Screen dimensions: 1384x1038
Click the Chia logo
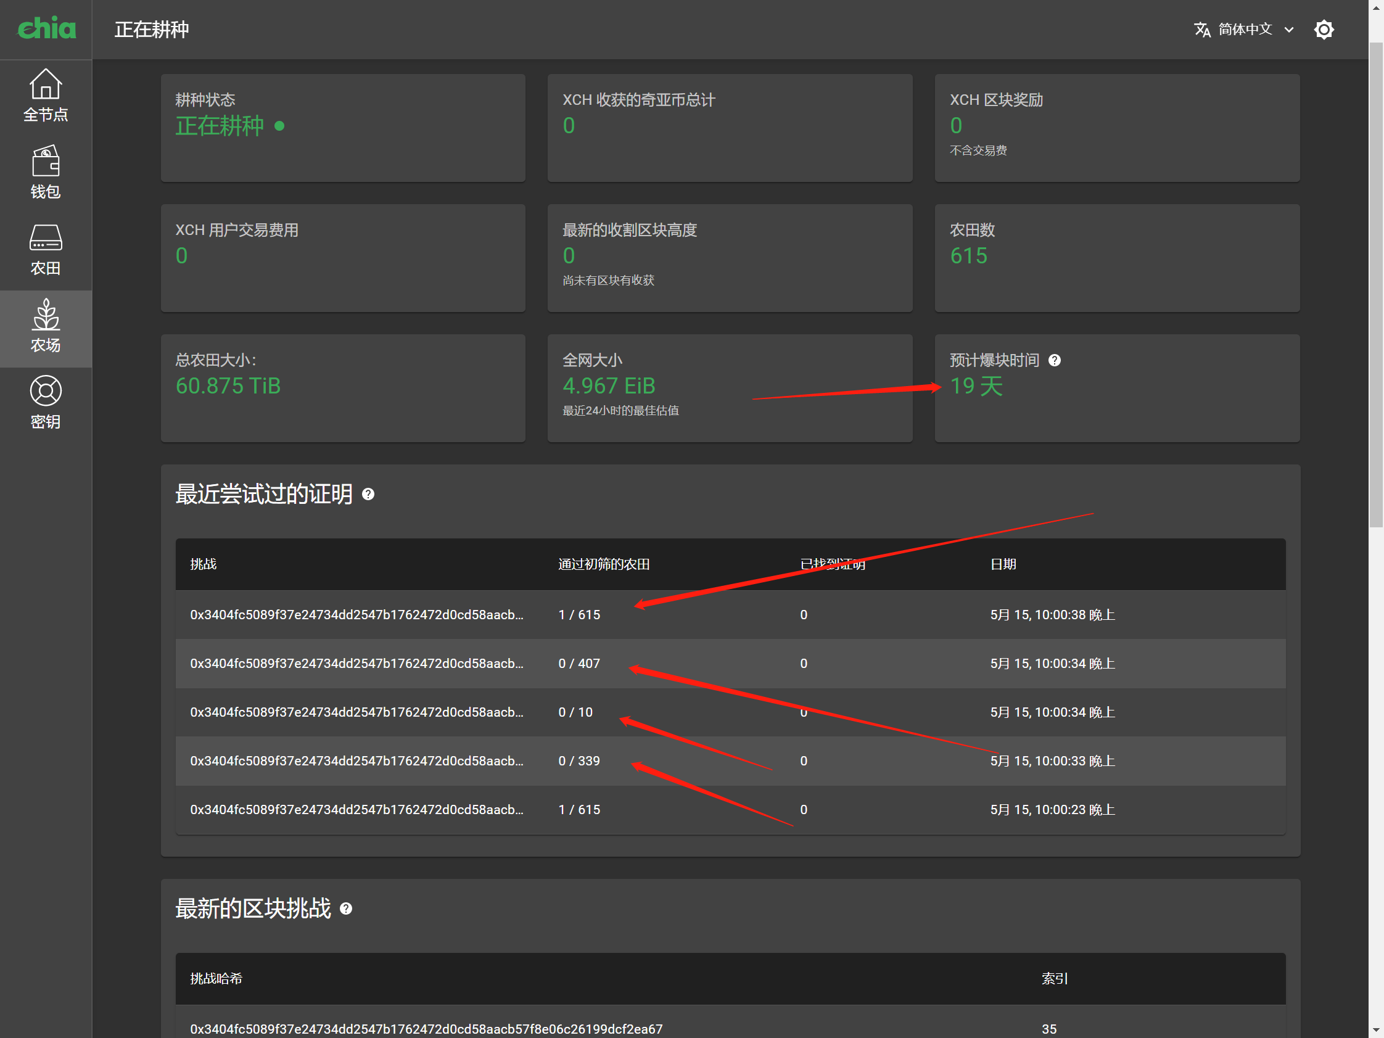[x=46, y=29]
